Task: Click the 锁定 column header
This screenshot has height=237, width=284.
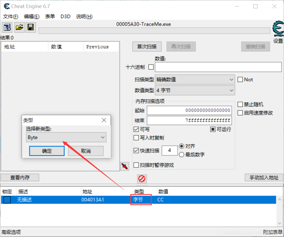Action: [x=7, y=191]
